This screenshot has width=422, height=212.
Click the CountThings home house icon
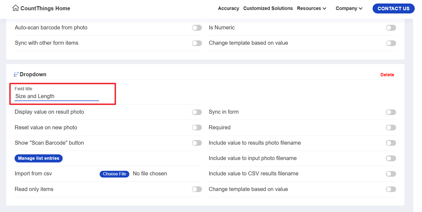(x=16, y=8)
